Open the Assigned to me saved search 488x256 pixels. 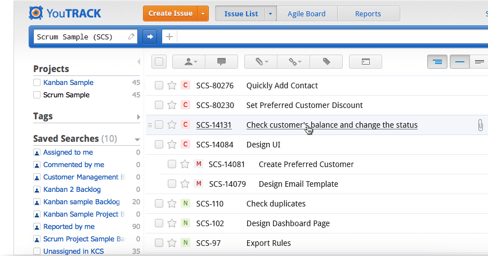point(68,152)
